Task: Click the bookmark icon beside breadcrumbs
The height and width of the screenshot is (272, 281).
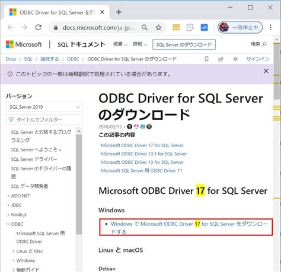Action: click(x=206, y=59)
